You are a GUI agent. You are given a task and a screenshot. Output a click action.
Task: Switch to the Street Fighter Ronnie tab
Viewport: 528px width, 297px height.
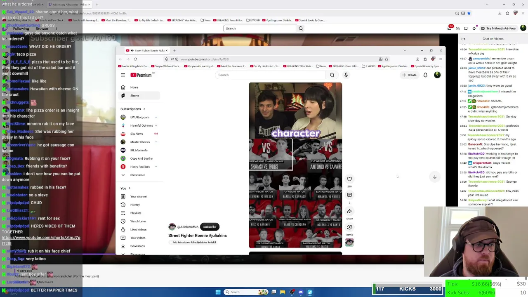point(147,51)
